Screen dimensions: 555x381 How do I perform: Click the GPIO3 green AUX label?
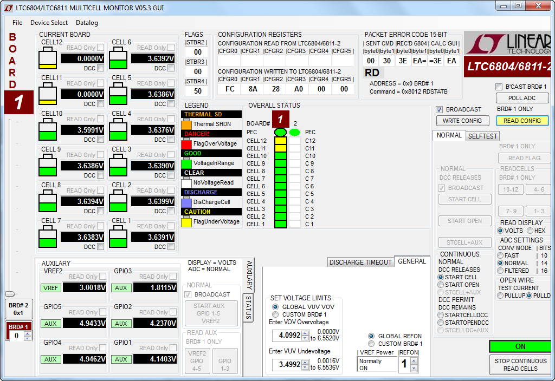(x=121, y=288)
